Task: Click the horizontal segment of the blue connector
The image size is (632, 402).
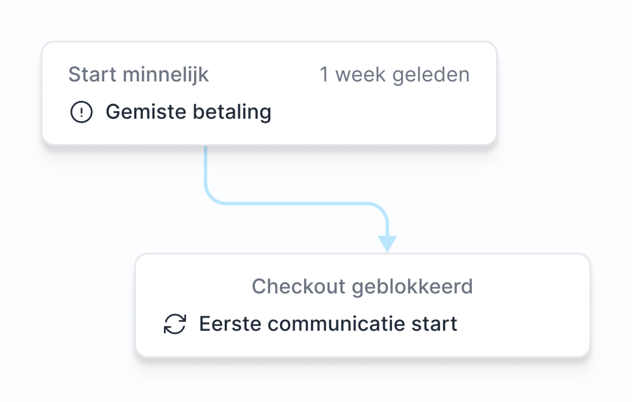Action: pos(296,203)
